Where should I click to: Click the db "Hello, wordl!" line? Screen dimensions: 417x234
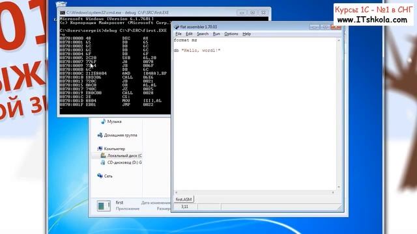(x=197, y=51)
